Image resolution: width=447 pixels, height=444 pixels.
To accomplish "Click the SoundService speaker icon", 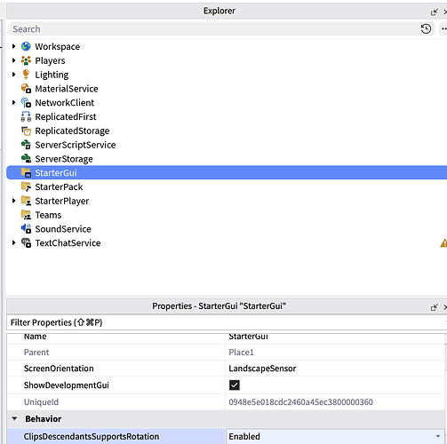I will (x=26, y=228).
